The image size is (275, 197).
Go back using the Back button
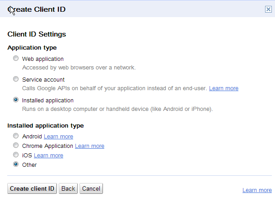(x=68, y=188)
